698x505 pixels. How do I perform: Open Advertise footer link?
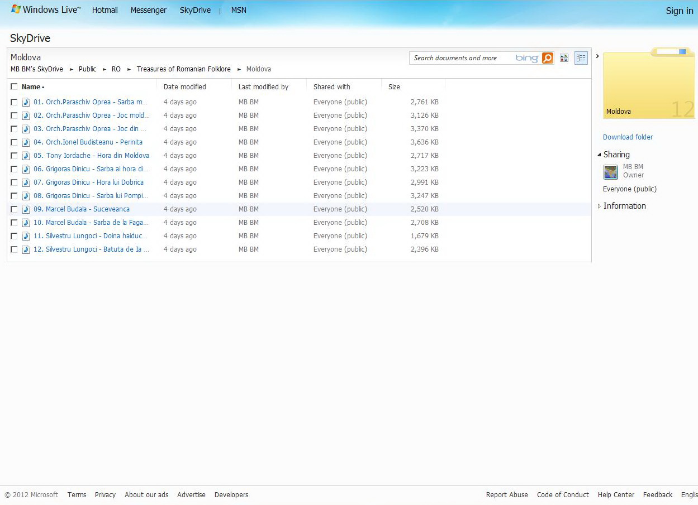point(192,495)
